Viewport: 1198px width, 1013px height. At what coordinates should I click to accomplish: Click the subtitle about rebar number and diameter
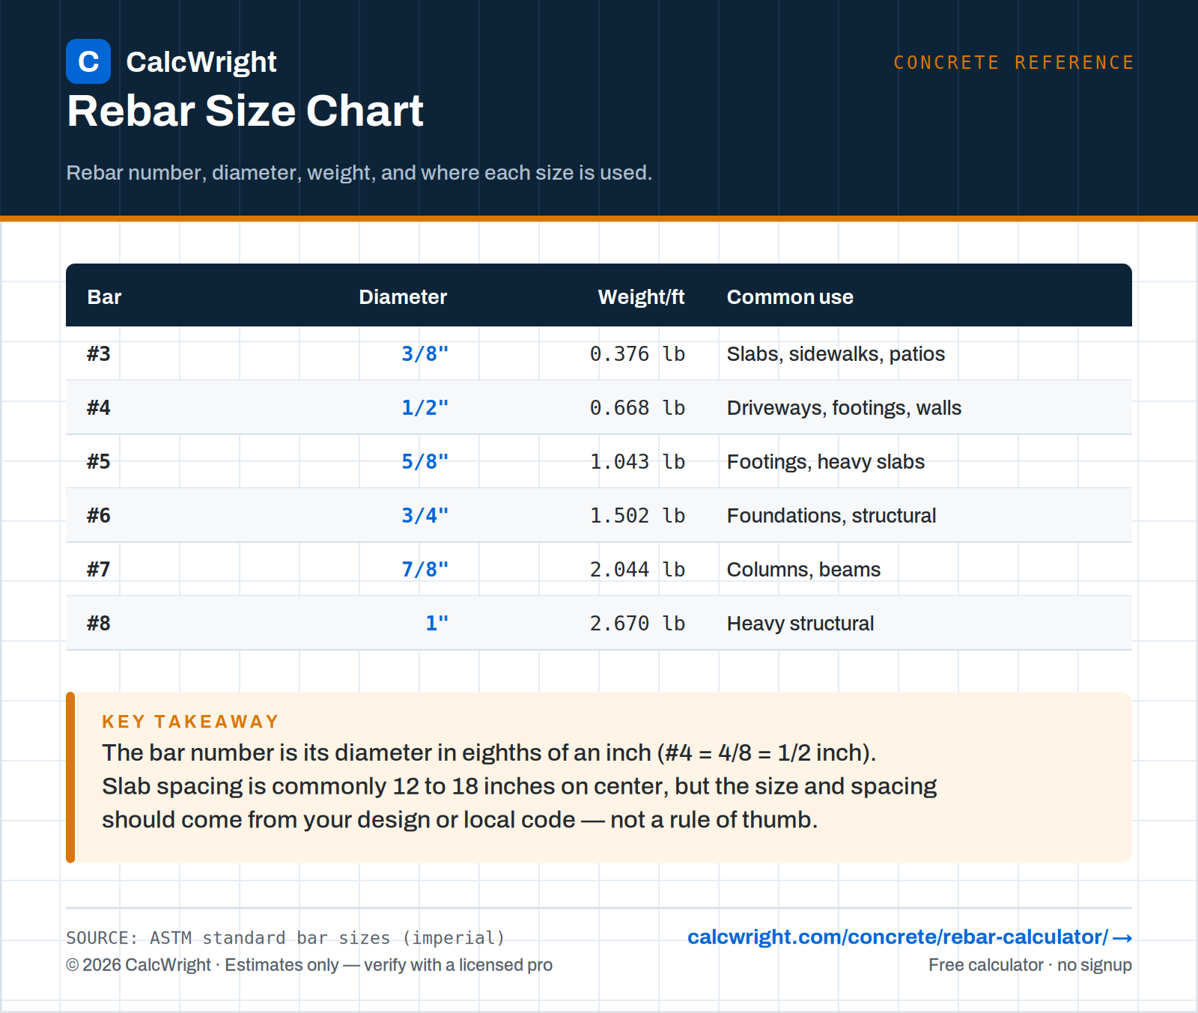[359, 173]
